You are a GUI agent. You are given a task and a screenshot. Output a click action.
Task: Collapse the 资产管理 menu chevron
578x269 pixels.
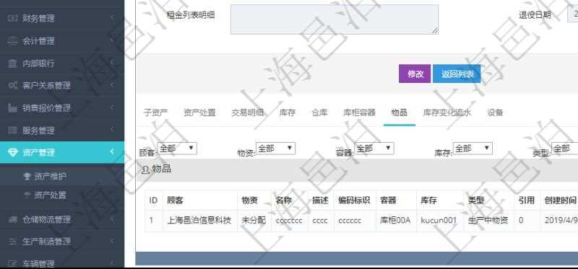(112, 151)
